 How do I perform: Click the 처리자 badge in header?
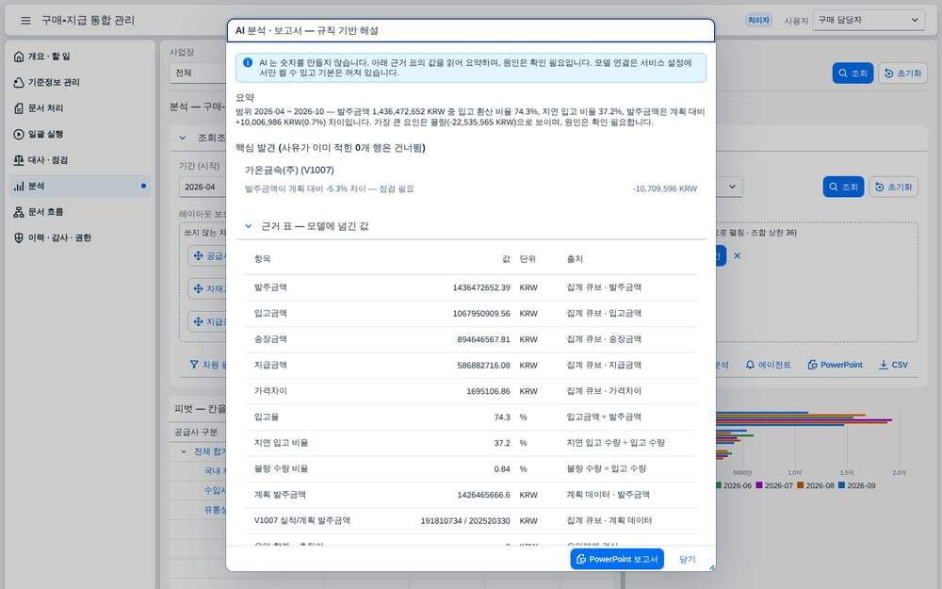pos(758,20)
